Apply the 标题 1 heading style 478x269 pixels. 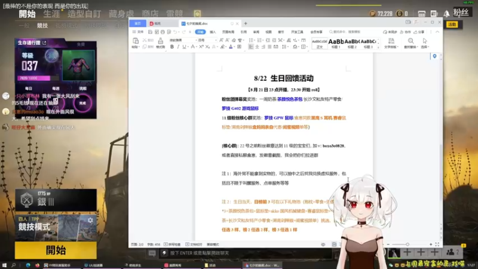(336, 43)
